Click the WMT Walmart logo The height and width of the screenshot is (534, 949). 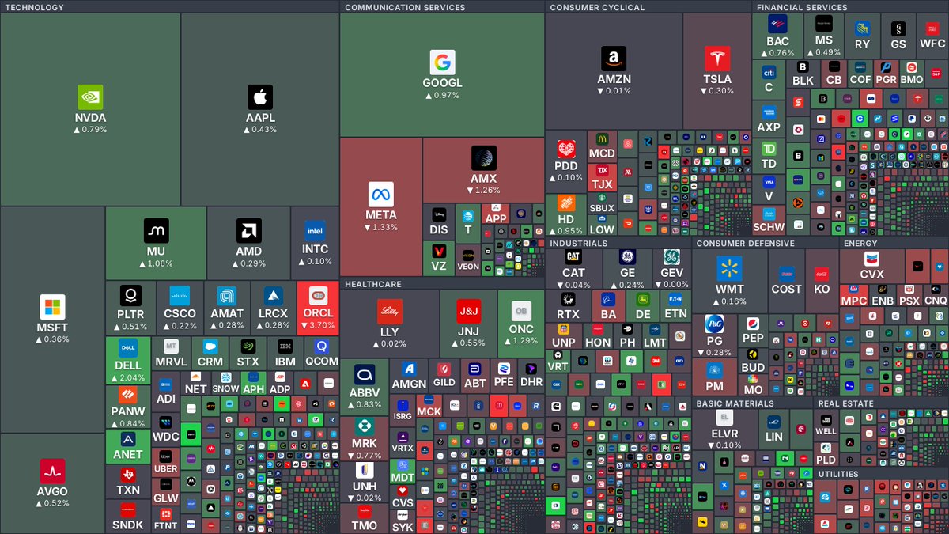(729, 269)
